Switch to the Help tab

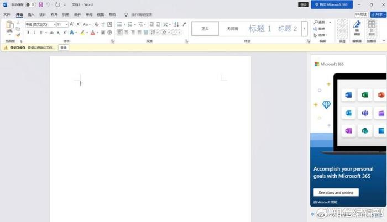point(112,15)
